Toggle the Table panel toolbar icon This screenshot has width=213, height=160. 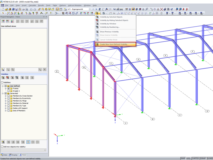tap(61, 9)
